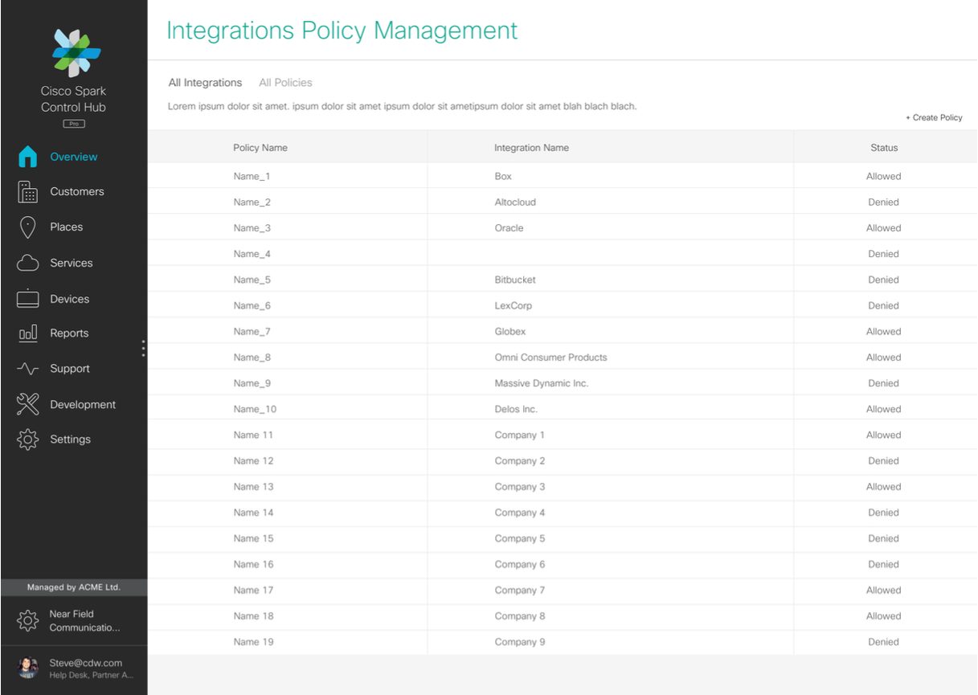Select the Places location pin icon
Viewport: 978px width, 695px height.
(x=28, y=227)
